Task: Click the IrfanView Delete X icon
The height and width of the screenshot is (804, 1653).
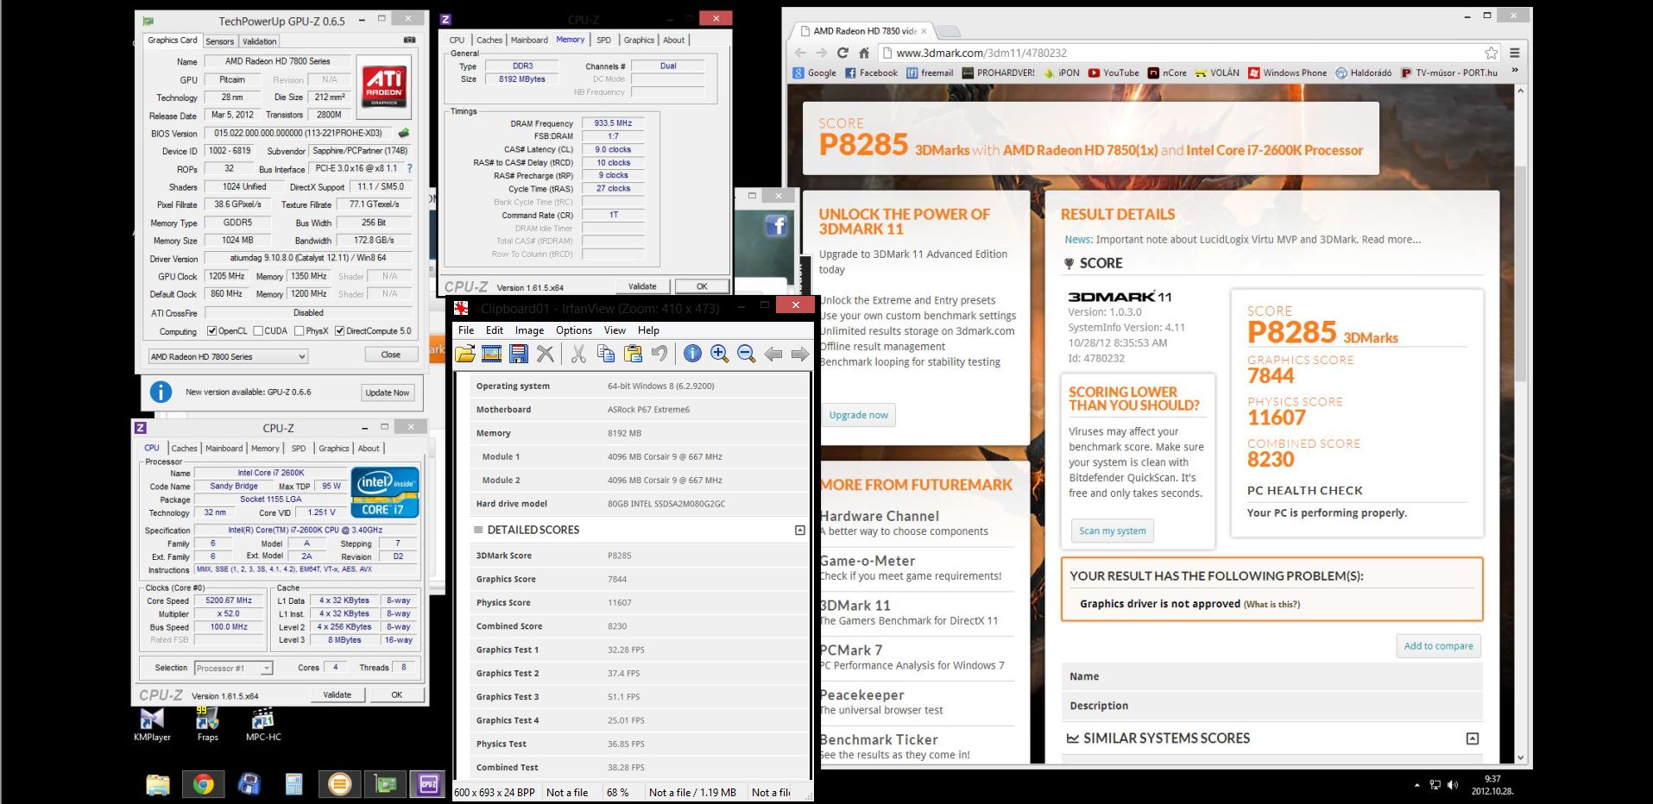Action: click(x=546, y=353)
